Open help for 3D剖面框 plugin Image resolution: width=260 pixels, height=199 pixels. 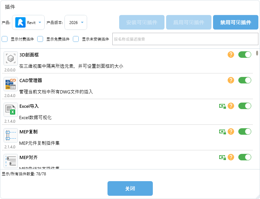coord(231,55)
